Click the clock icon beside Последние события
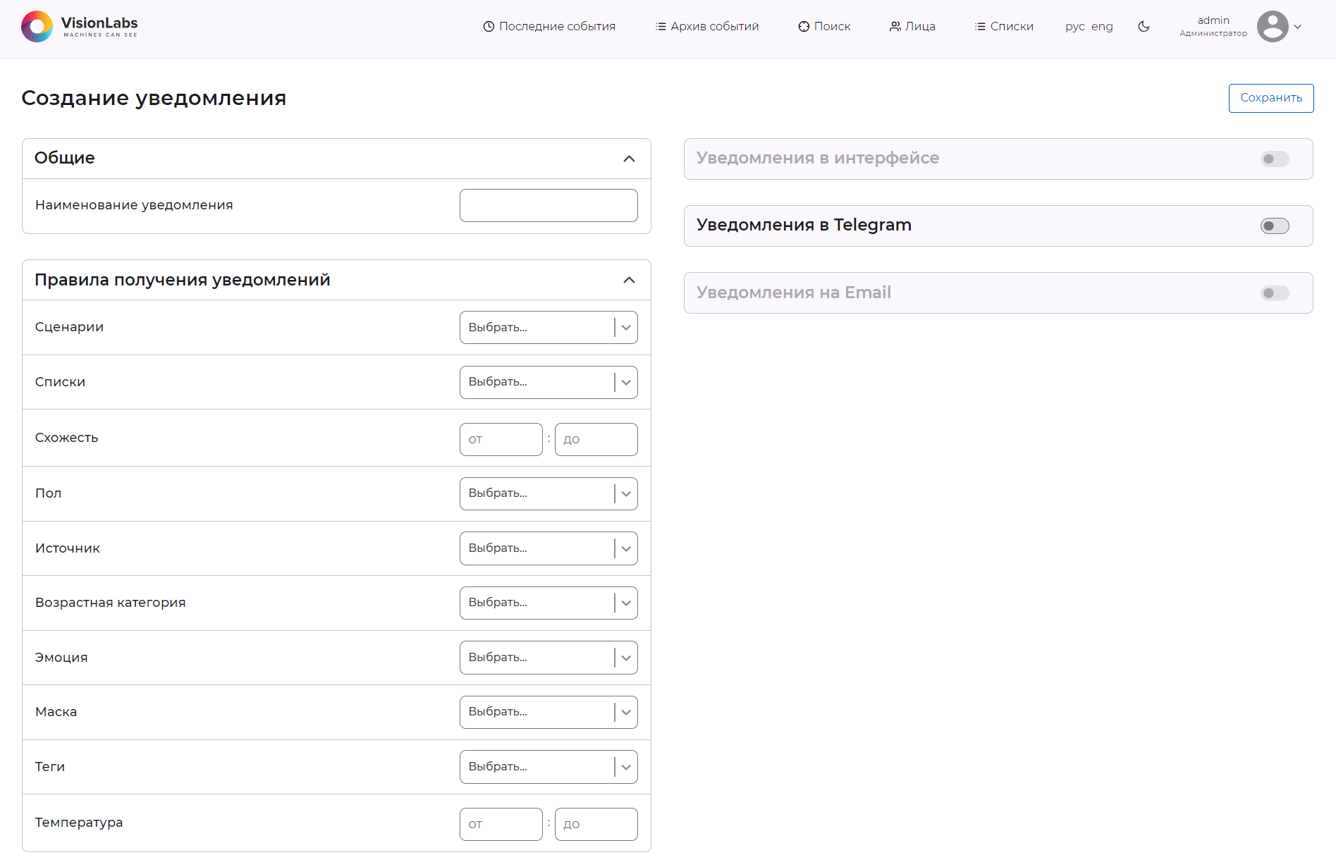 coord(489,26)
